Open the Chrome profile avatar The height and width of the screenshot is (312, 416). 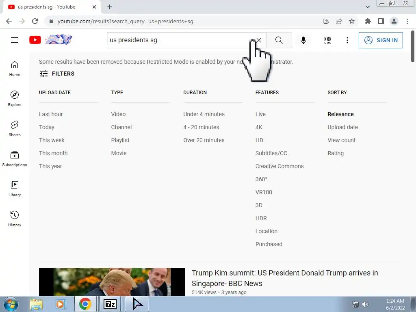(394, 21)
